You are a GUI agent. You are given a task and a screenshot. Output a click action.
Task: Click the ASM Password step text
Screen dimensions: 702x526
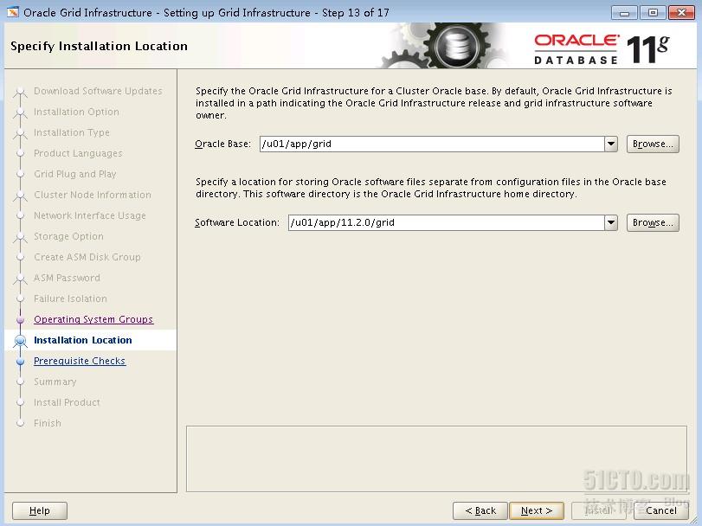[x=68, y=278]
